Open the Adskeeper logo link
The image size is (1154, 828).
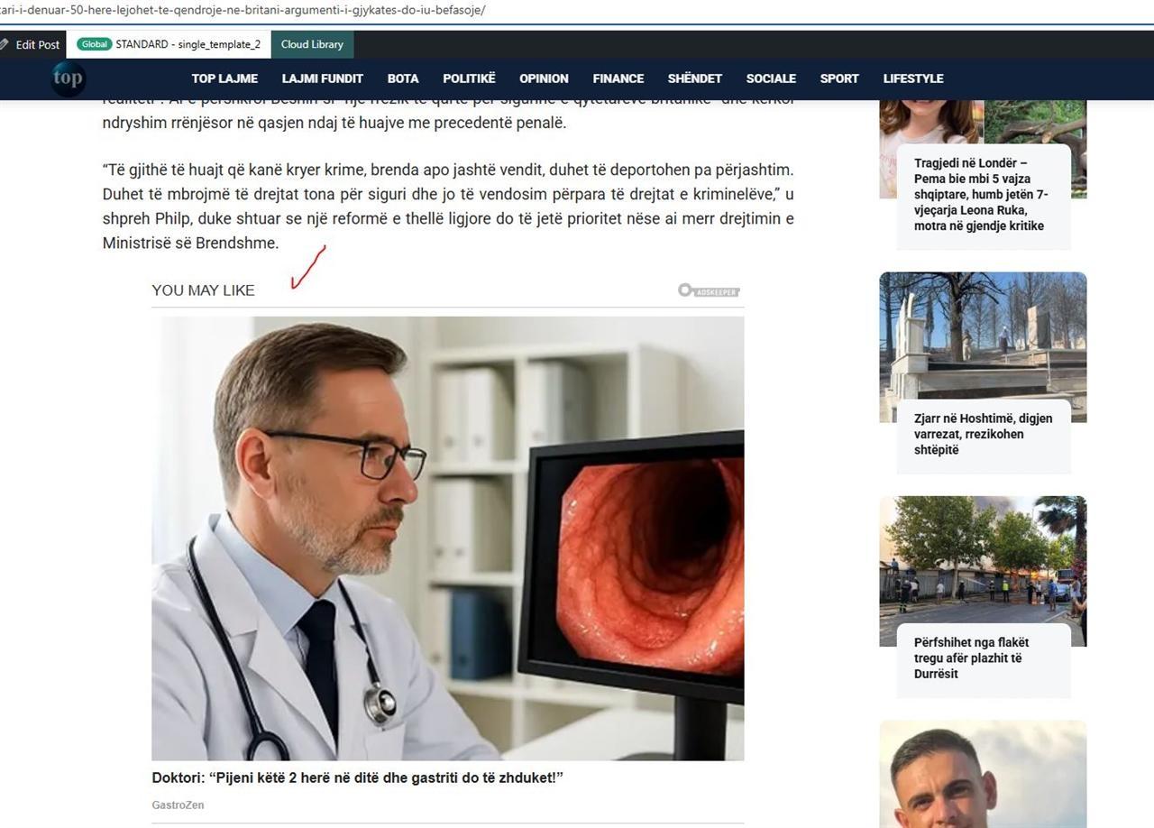point(709,290)
